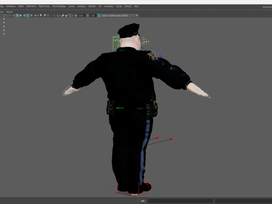Open the Cache menu
The height and width of the screenshot is (204, 272).
[119, 6]
